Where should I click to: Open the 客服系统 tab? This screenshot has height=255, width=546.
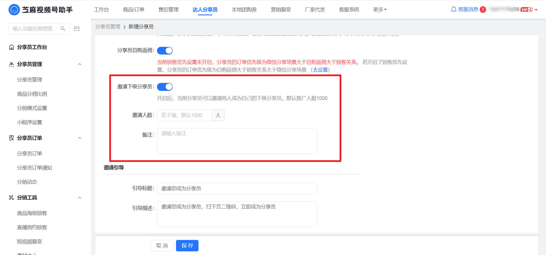point(349,10)
